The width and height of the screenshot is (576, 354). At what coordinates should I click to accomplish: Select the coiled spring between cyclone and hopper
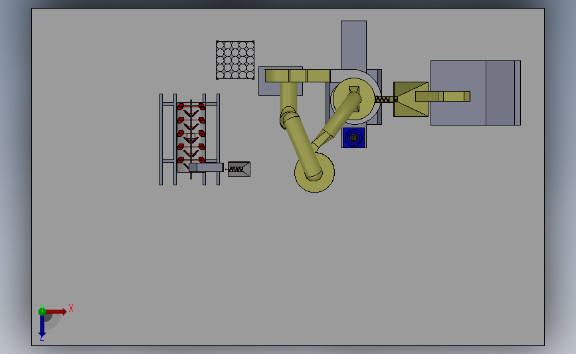(x=385, y=99)
